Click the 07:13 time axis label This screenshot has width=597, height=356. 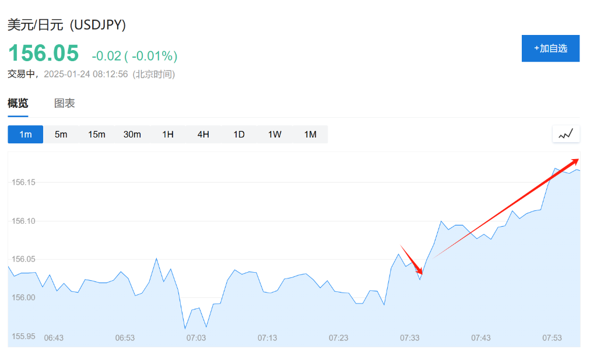tap(267, 338)
